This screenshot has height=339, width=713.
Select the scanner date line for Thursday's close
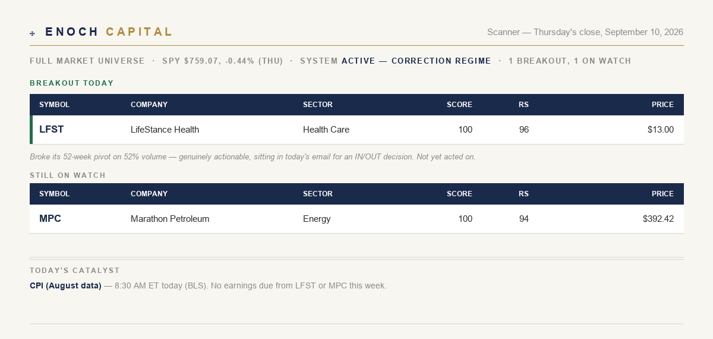(x=585, y=32)
